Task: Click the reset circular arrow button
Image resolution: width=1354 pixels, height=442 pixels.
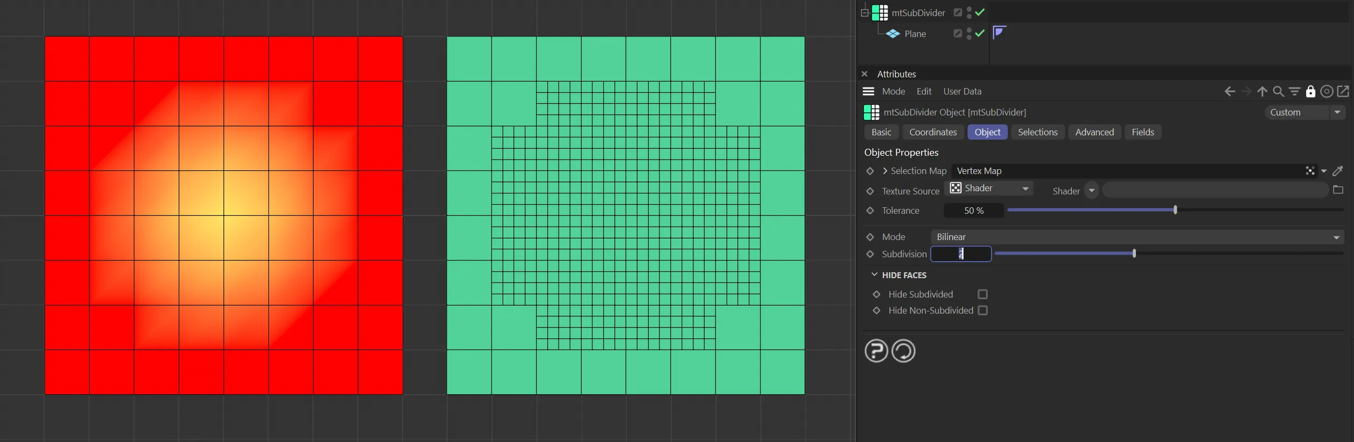Action: (903, 351)
